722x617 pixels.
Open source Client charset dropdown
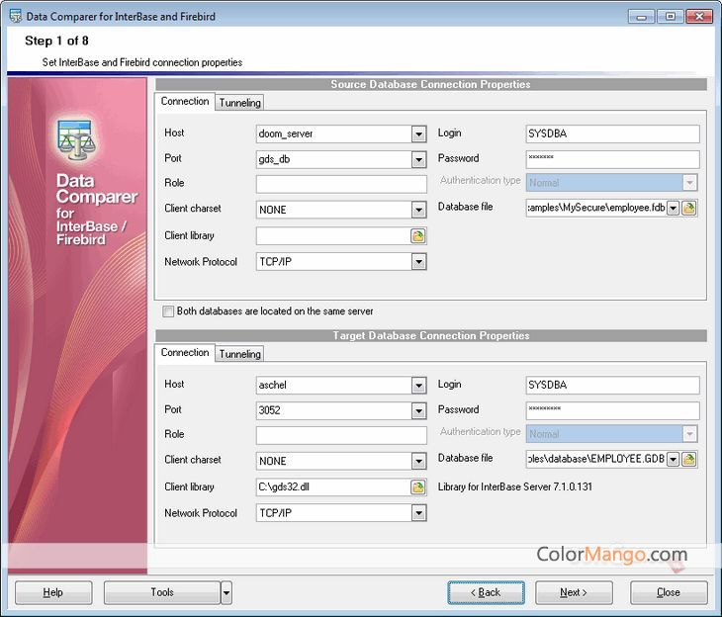418,210
